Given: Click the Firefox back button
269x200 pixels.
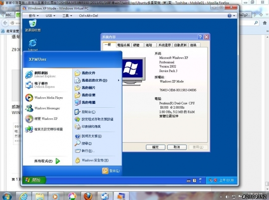Looking at the screenshot, I should pos(5,23).
